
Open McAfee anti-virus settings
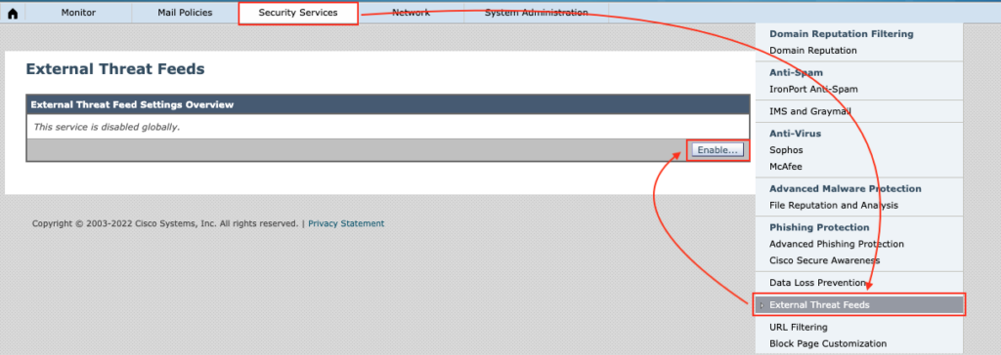[x=786, y=167]
